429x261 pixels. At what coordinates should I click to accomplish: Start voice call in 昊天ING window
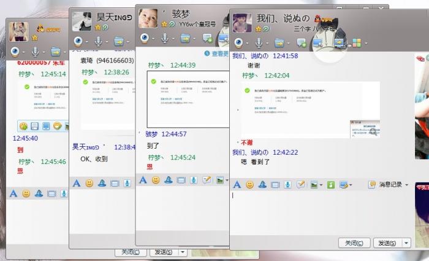coord(98,41)
